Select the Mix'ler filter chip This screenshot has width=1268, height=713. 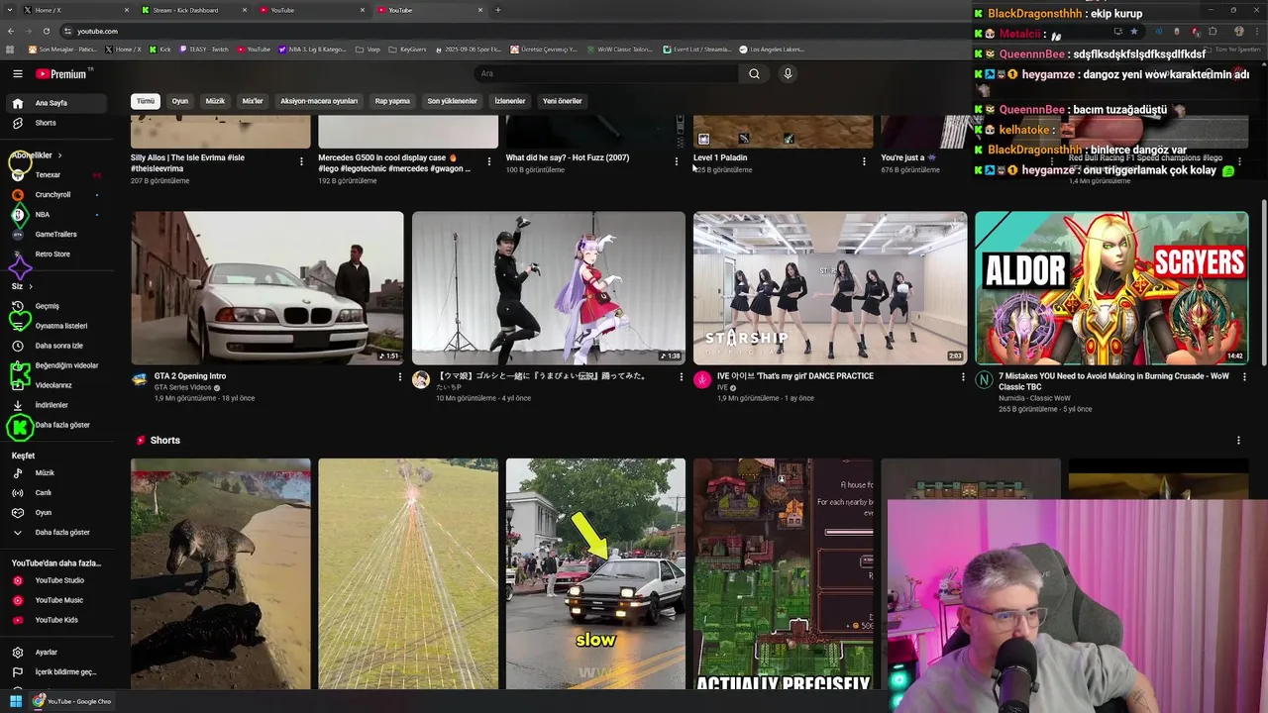(253, 101)
